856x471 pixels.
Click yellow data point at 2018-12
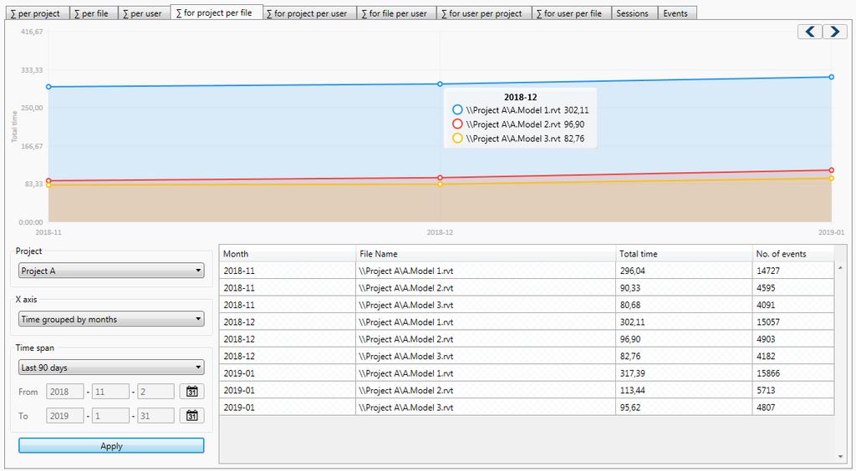tap(440, 185)
